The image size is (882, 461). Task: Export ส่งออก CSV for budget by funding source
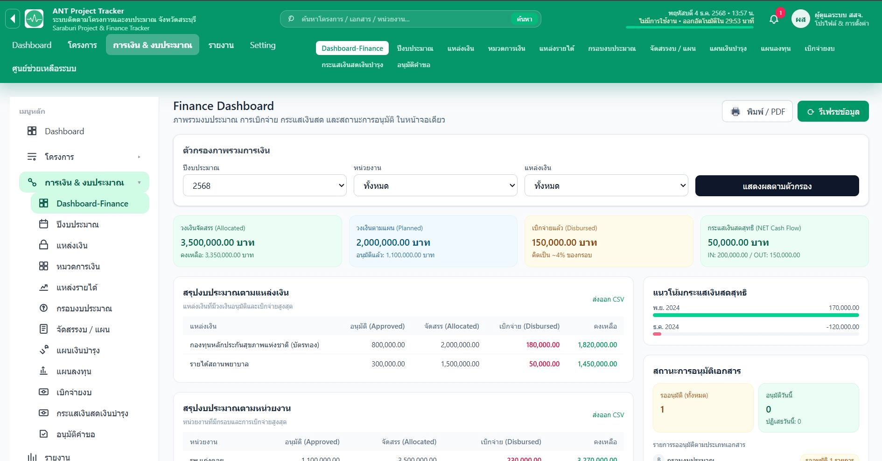608,299
